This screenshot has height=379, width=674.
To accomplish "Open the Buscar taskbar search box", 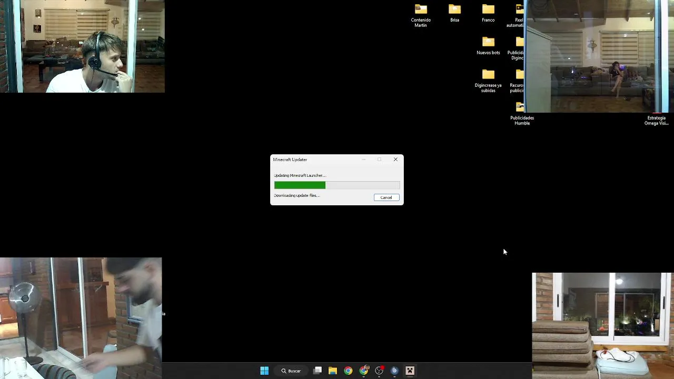I will [x=291, y=371].
